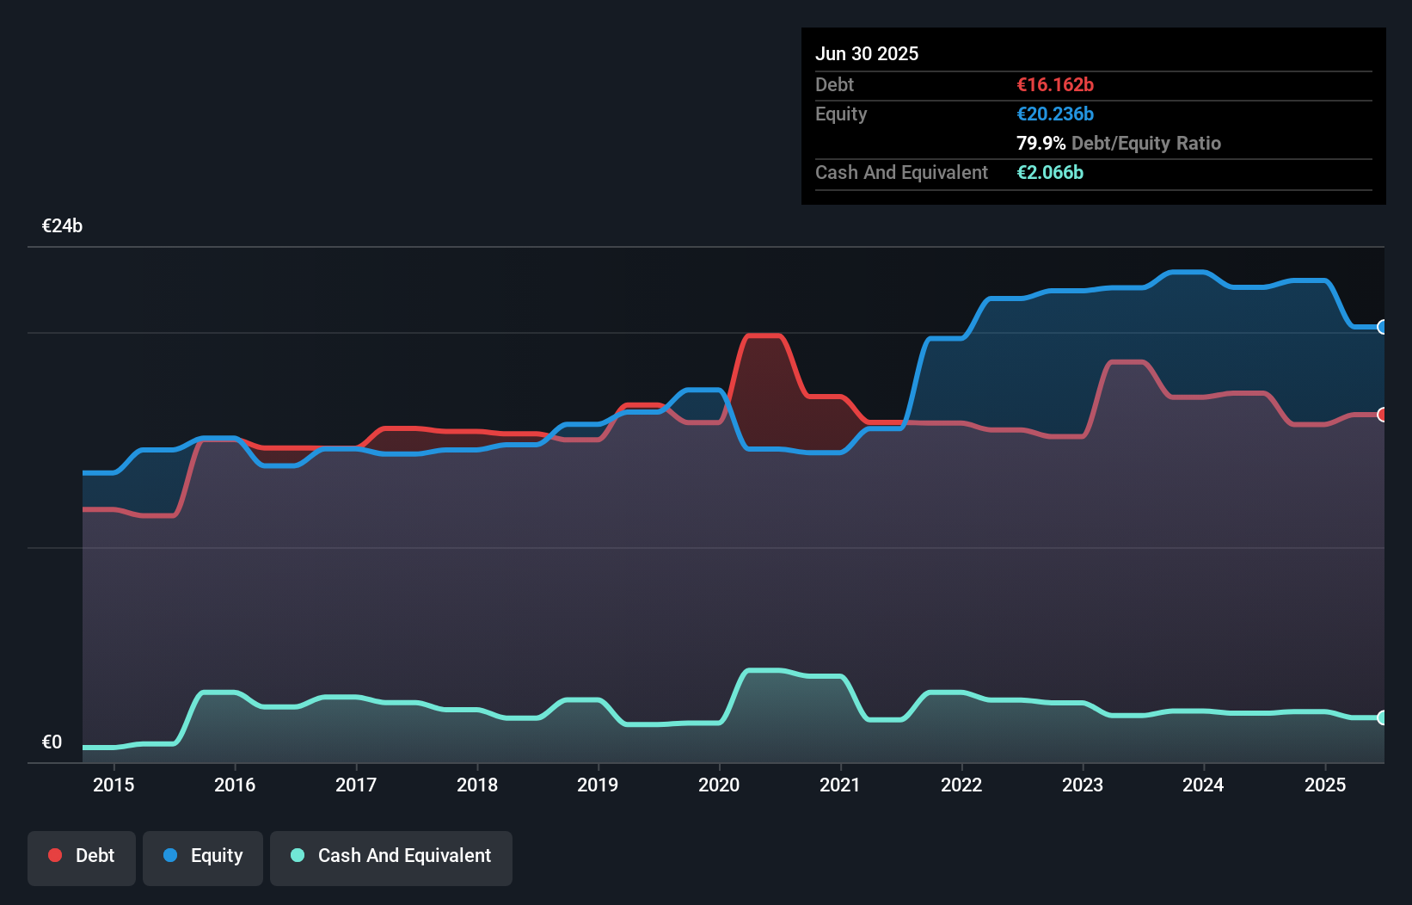Click the red Debt legend dot

coord(55,855)
